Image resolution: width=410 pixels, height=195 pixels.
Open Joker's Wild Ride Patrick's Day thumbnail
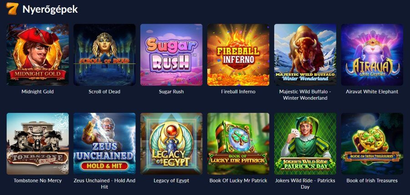[x=305, y=144]
